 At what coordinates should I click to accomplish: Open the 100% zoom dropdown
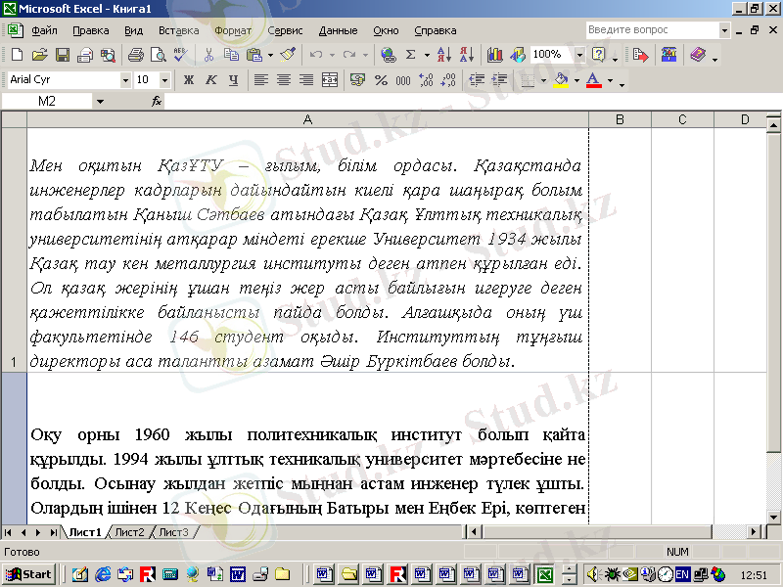(x=578, y=55)
